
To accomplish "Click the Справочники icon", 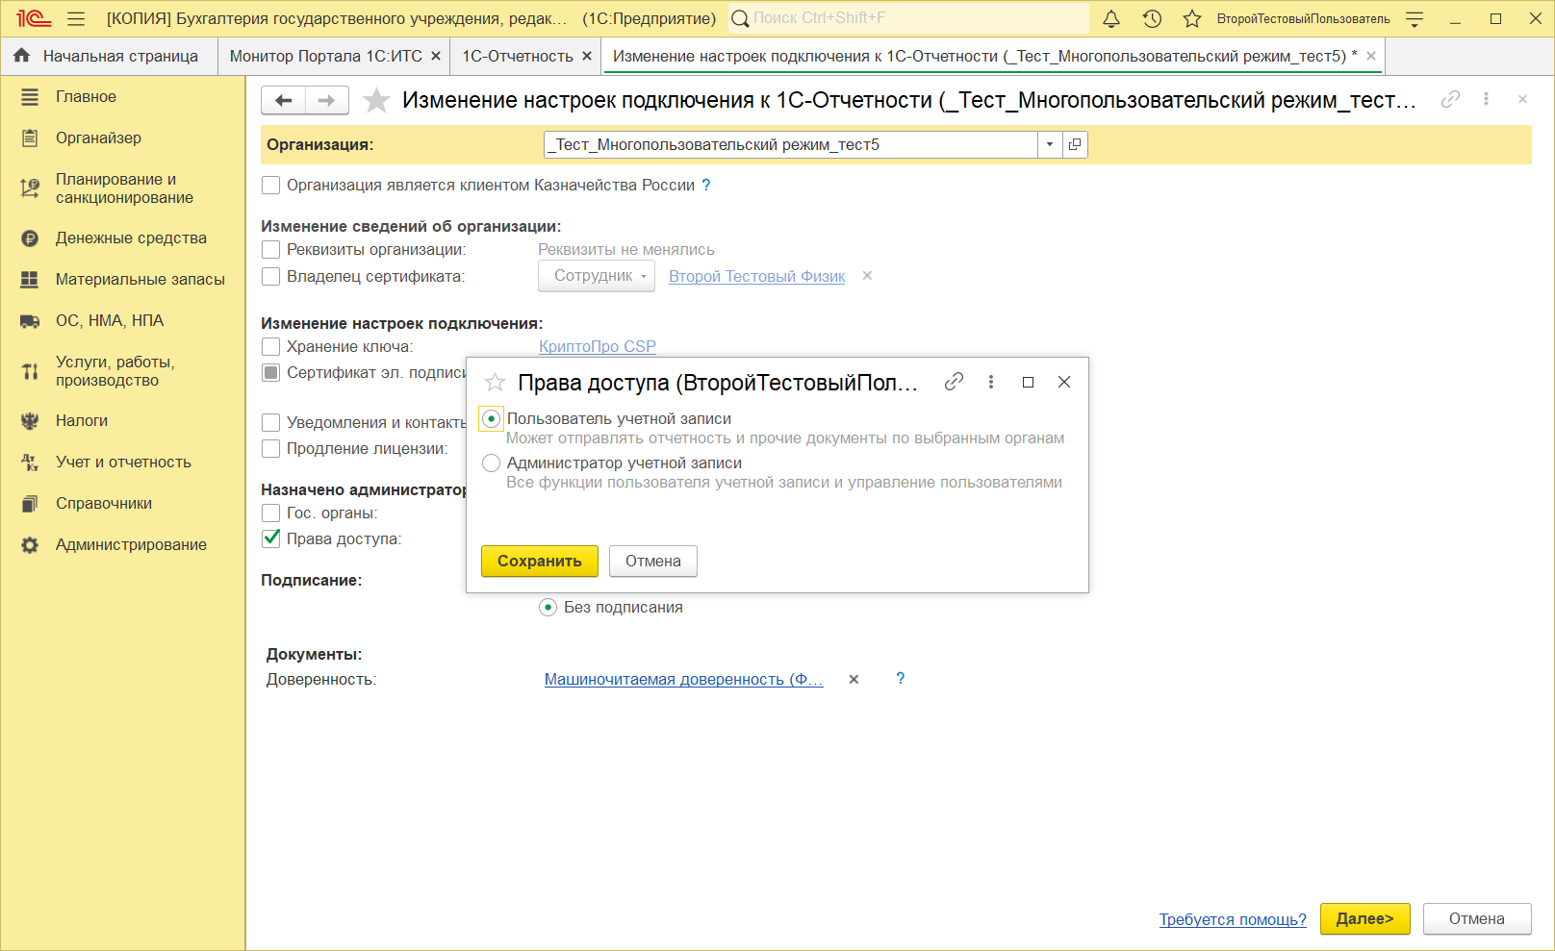I will (30, 504).
